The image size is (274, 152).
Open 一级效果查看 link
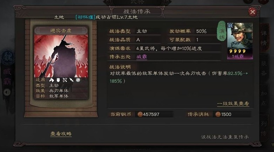pyautogui.click(x=233, y=104)
